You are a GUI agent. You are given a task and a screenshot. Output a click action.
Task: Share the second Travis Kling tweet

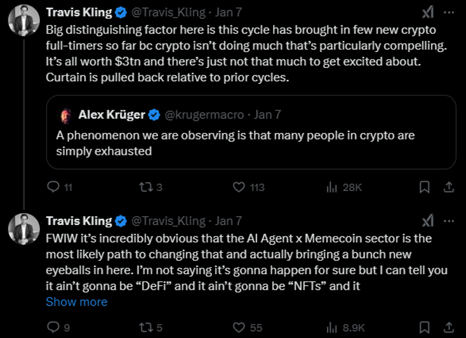[x=448, y=327]
